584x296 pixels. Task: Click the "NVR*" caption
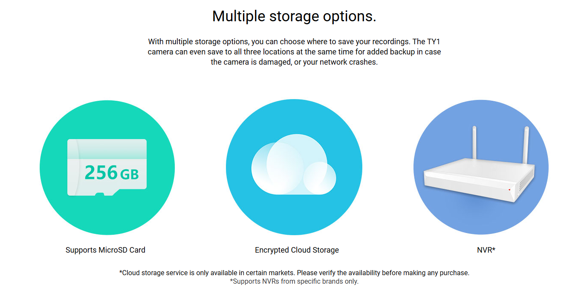point(486,250)
